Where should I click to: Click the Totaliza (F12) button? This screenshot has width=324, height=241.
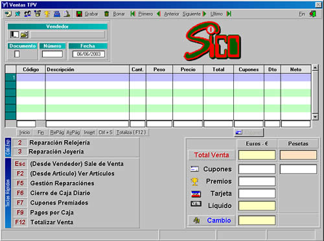pos(132,132)
